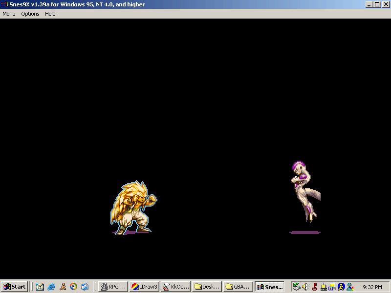391x293 pixels.
Task: Switch to the IDraw3 taskbar window
Action: click(x=144, y=287)
